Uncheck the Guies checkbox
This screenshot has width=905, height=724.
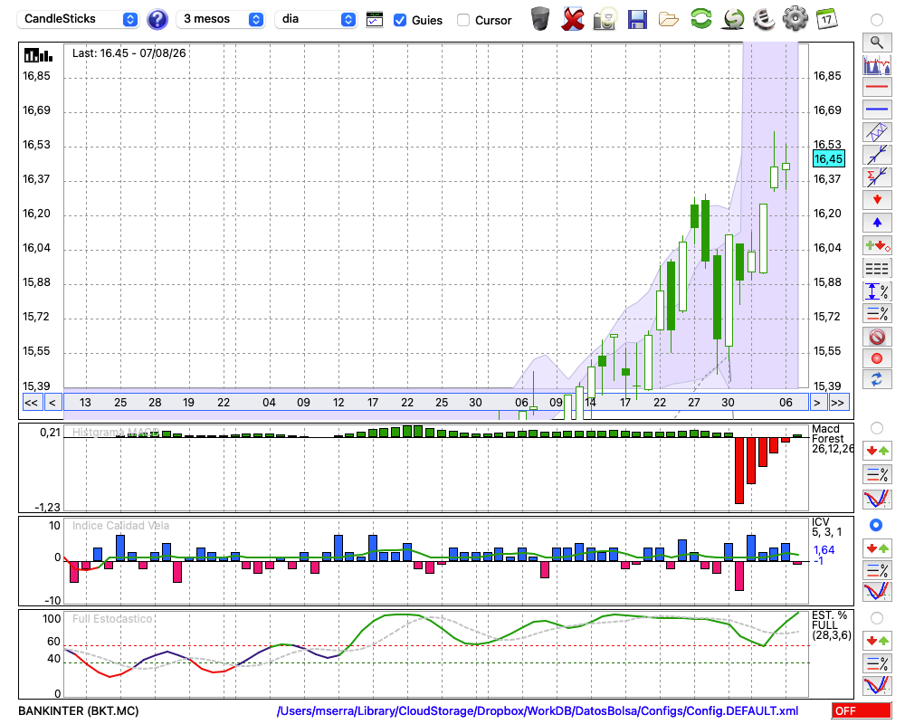coord(399,20)
